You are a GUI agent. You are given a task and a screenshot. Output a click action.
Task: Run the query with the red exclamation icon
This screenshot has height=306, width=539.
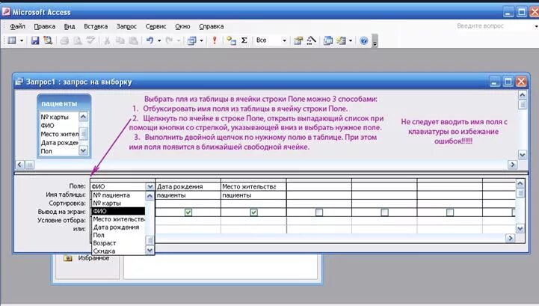[215, 40]
